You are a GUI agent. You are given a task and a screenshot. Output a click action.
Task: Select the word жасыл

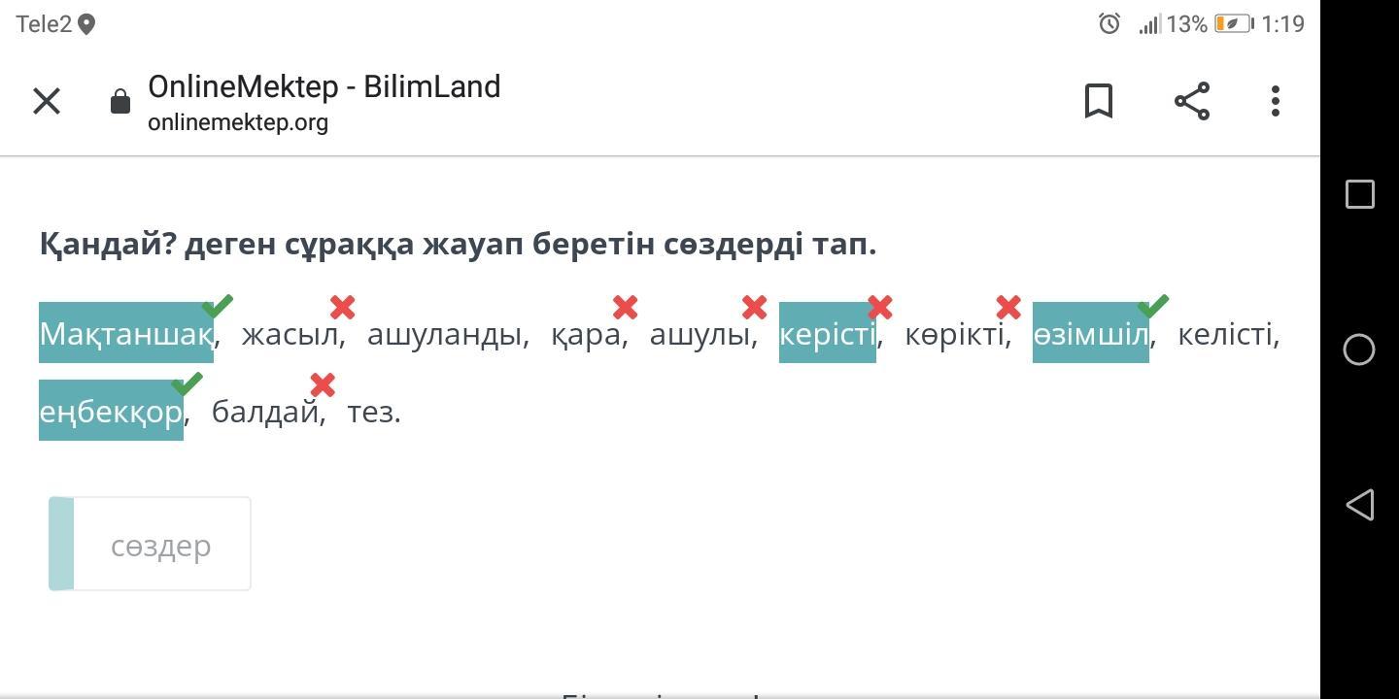click(290, 334)
